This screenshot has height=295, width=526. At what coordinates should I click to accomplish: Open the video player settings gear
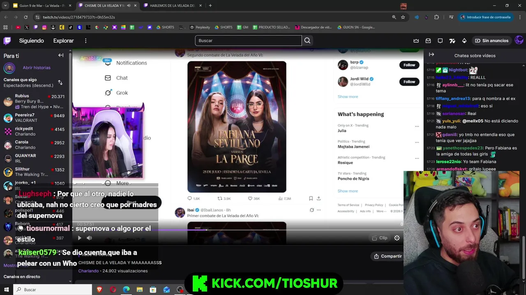coord(397,238)
